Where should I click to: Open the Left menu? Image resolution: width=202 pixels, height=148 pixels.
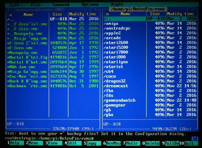click(14, 5)
